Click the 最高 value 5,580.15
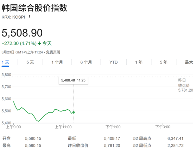This screenshot has width=195, height=153. (x=33, y=146)
